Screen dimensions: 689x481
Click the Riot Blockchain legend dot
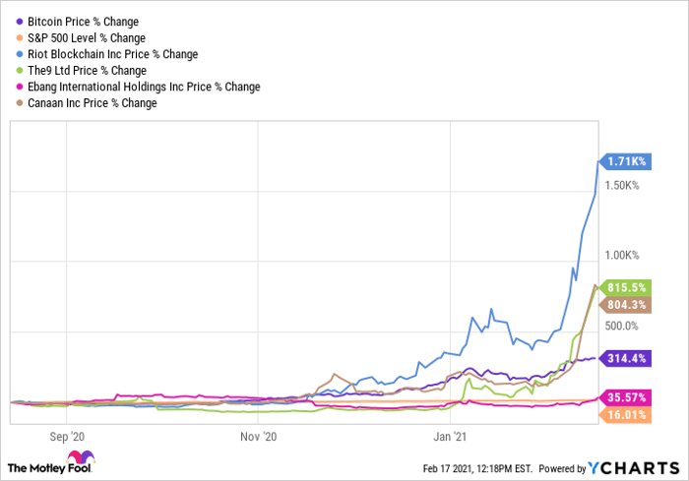(x=19, y=54)
